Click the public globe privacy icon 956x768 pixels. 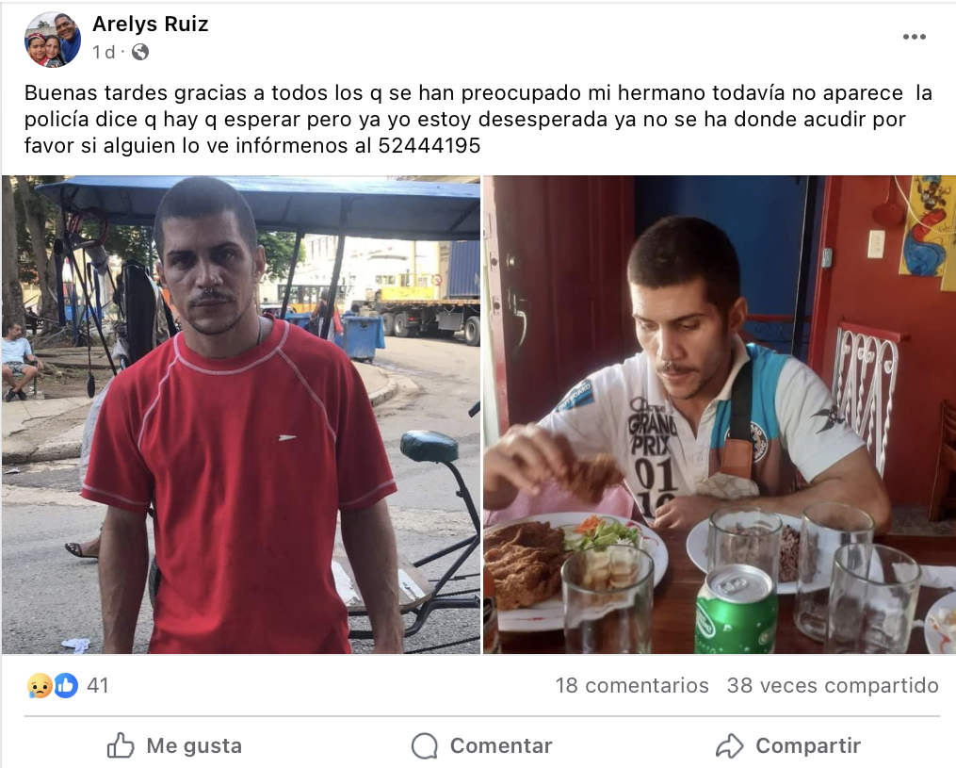click(x=140, y=53)
